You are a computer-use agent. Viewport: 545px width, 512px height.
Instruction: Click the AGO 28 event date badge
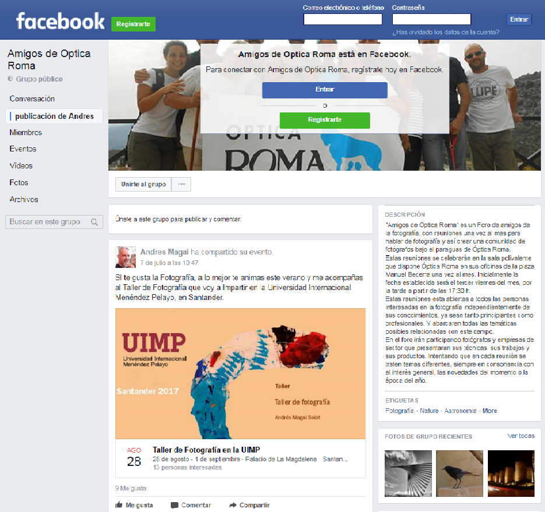pos(134,457)
